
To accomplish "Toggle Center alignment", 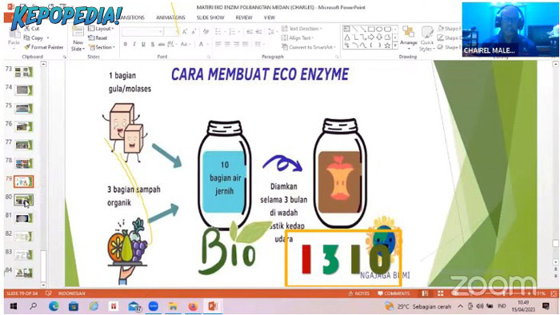I will coord(227,44).
